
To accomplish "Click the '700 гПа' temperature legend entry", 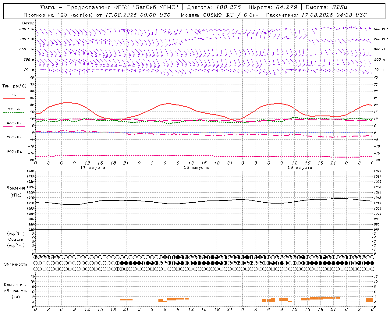I will pos(14,137).
